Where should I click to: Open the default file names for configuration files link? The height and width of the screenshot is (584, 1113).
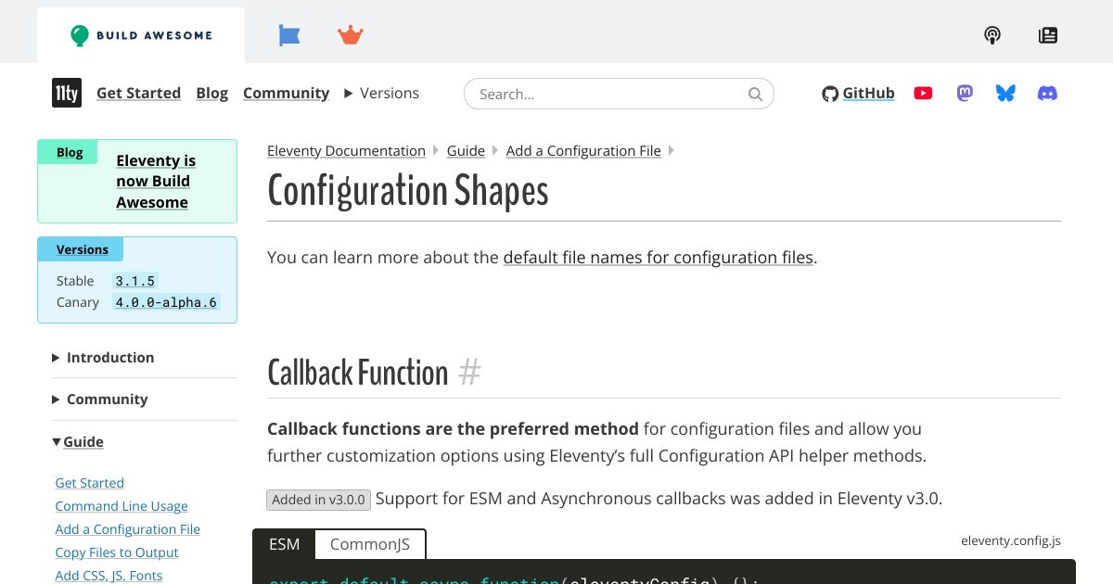tap(658, 257)
